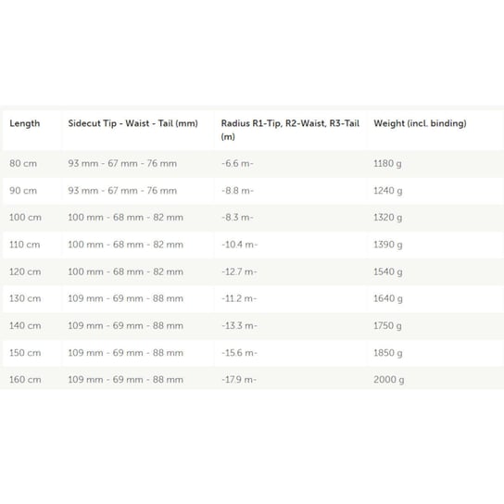Click the Radius R1-Tip, R2-Waist, R3-Tail header
Image resolution: width=504 pixels, height=504 pixels.
point(290,130)
